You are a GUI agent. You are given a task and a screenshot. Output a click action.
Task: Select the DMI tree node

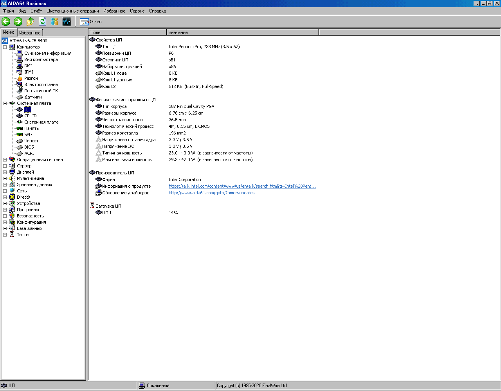[28, 66]
